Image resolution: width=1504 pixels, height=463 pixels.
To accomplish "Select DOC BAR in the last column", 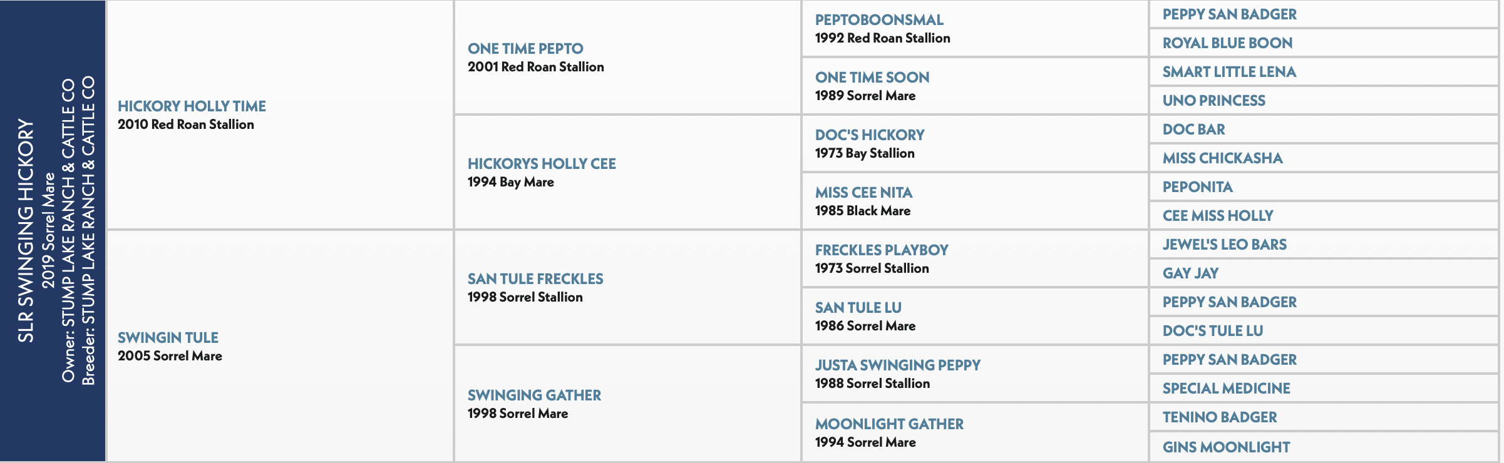I will [1193, 130].
